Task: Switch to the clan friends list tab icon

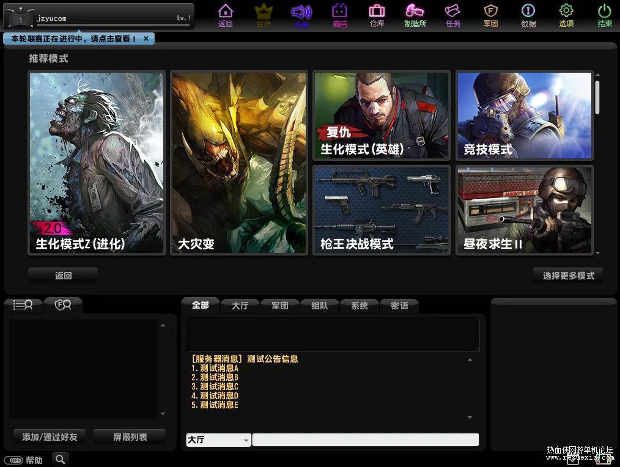Action: 63,305
